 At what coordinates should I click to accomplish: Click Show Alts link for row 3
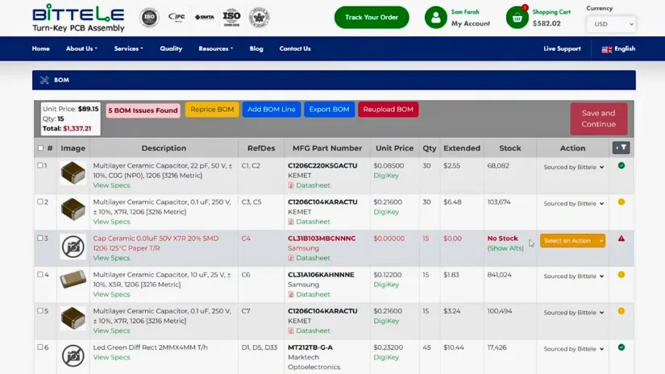pos(505,248)
